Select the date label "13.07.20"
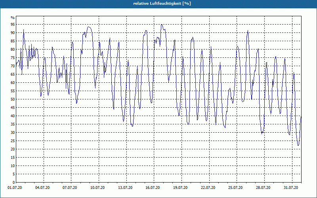 pos(125,188)
